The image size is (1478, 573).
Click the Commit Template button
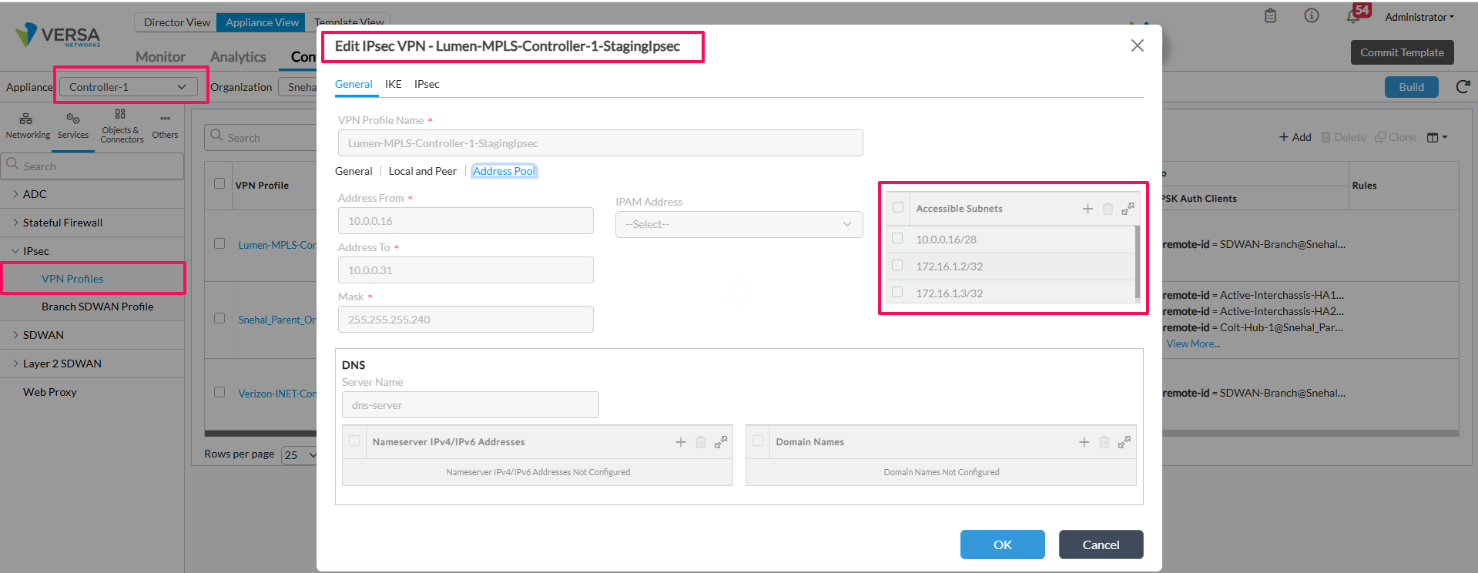[x=1402, y=52]
